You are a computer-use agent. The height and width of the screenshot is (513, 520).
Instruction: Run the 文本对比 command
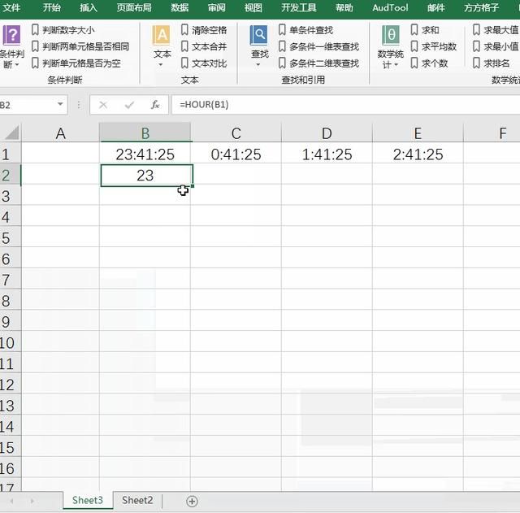204,63
